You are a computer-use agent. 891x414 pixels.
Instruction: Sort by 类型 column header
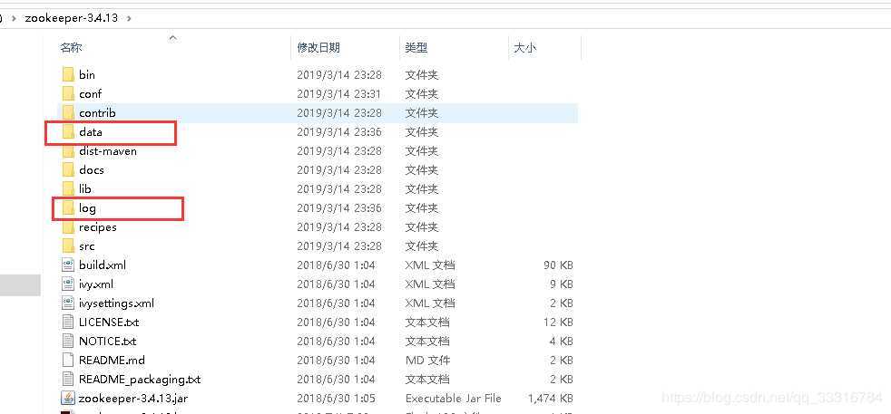[x=416, y=48]
